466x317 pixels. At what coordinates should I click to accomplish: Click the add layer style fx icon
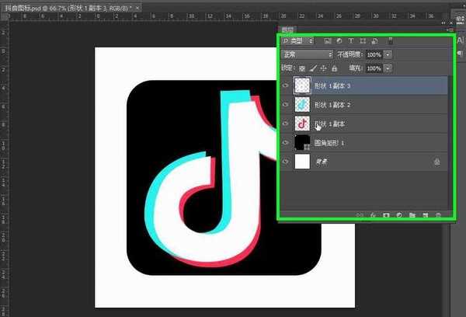(x=373, y=214)
